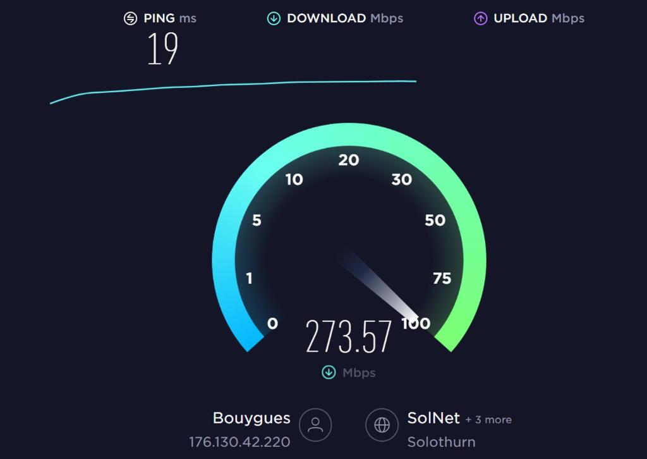647x459 pixels.
Task: Click the download arrow icon in header
Action: tap(274, 18)
